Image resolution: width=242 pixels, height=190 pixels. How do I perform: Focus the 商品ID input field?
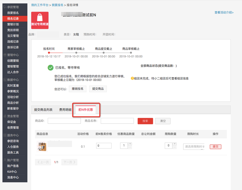tap(64, 121)
